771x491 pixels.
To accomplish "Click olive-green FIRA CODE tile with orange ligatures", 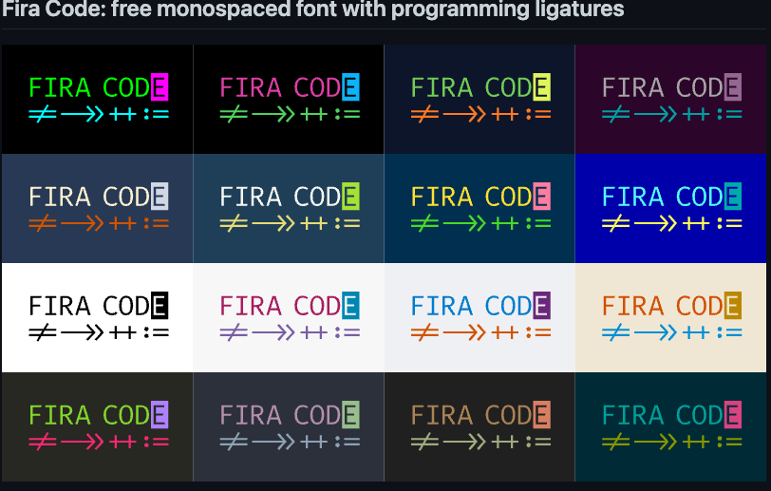I will 480,99.
